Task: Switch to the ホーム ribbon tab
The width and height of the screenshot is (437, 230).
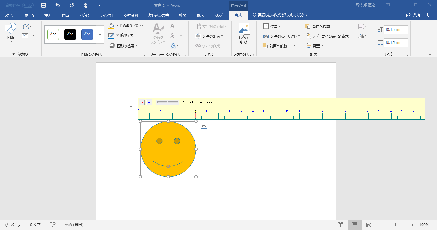Action: tap(29, 15)
